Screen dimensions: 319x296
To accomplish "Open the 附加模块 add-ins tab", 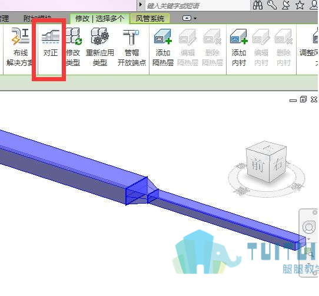I will [x=38, y=18].
